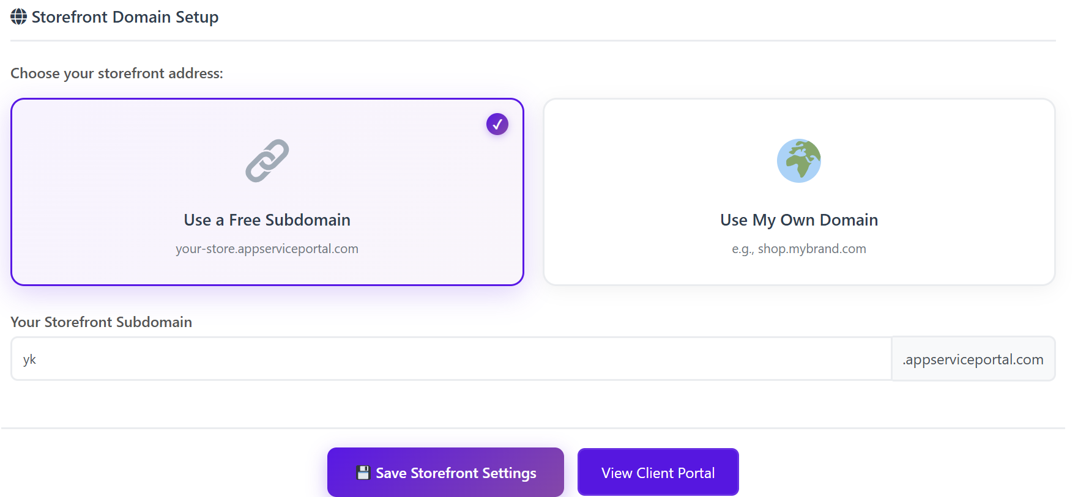Click the divider line under the heading

[x=532, y=41]
